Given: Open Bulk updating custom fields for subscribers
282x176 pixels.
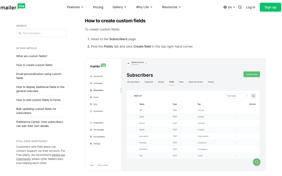Looking at the screenshot, I should pyautogui.click(x=36, y=111).
